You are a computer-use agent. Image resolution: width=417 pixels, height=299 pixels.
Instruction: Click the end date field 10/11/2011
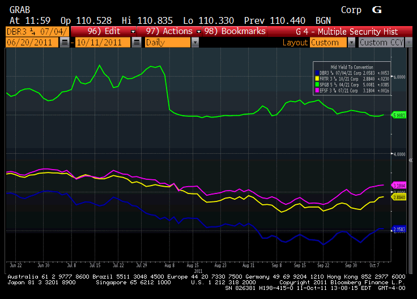[103, 43]
